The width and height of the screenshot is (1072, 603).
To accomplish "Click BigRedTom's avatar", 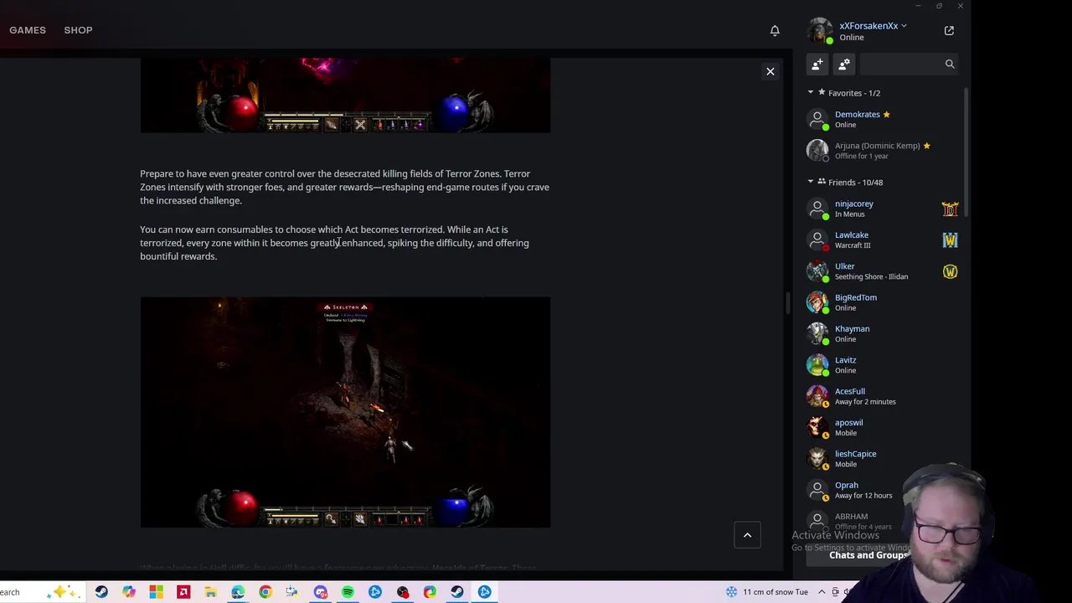I will coord(817,302).
